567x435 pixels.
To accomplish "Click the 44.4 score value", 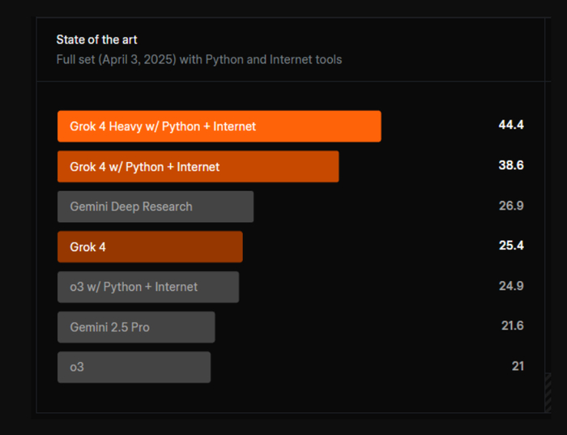I will point(511,125).
